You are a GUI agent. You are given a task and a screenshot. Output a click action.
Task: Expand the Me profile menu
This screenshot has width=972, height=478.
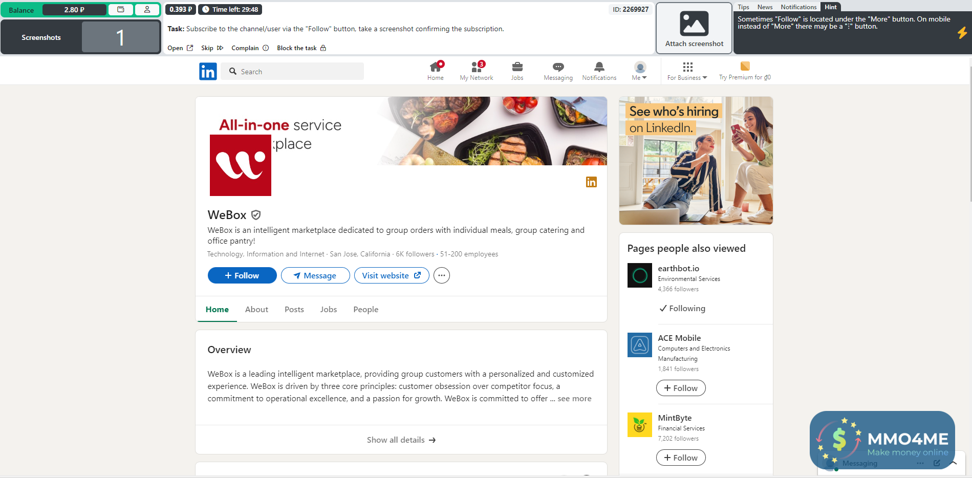point(640,71)
